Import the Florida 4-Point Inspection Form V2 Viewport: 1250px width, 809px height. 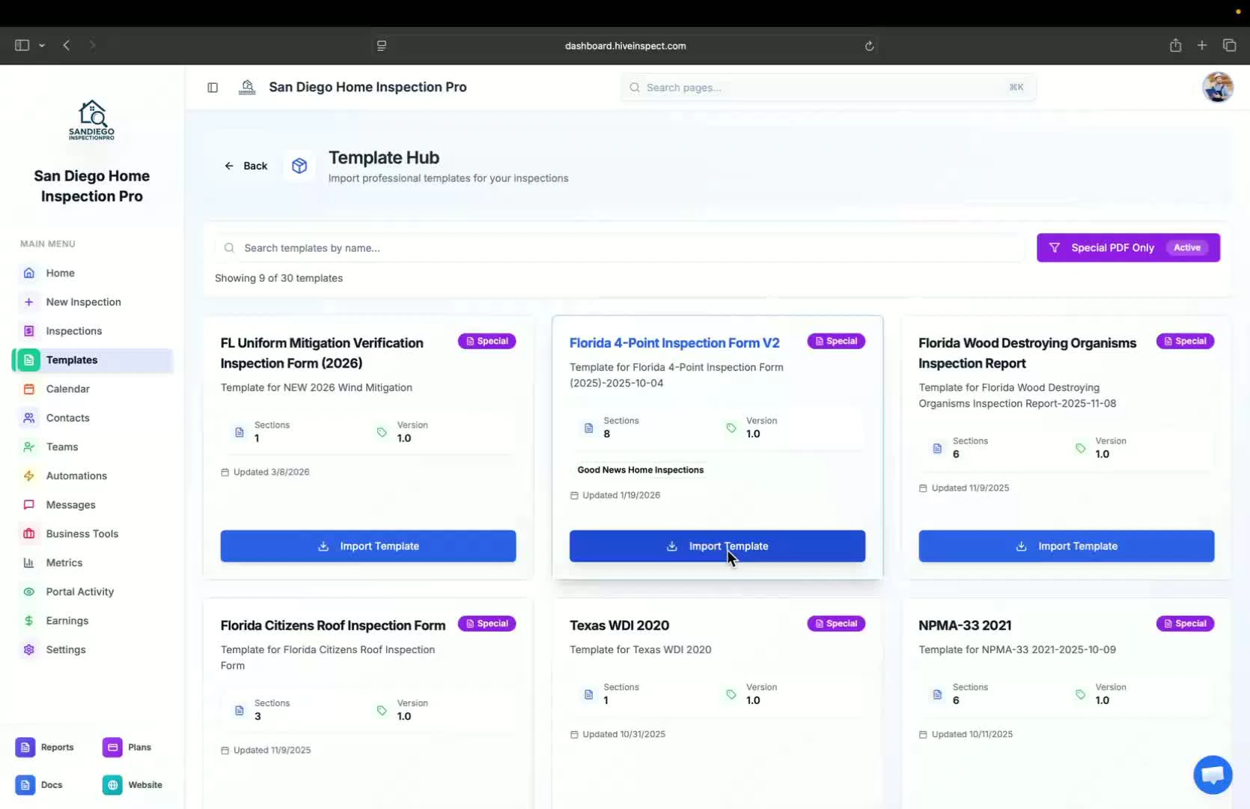coord(716,546)
